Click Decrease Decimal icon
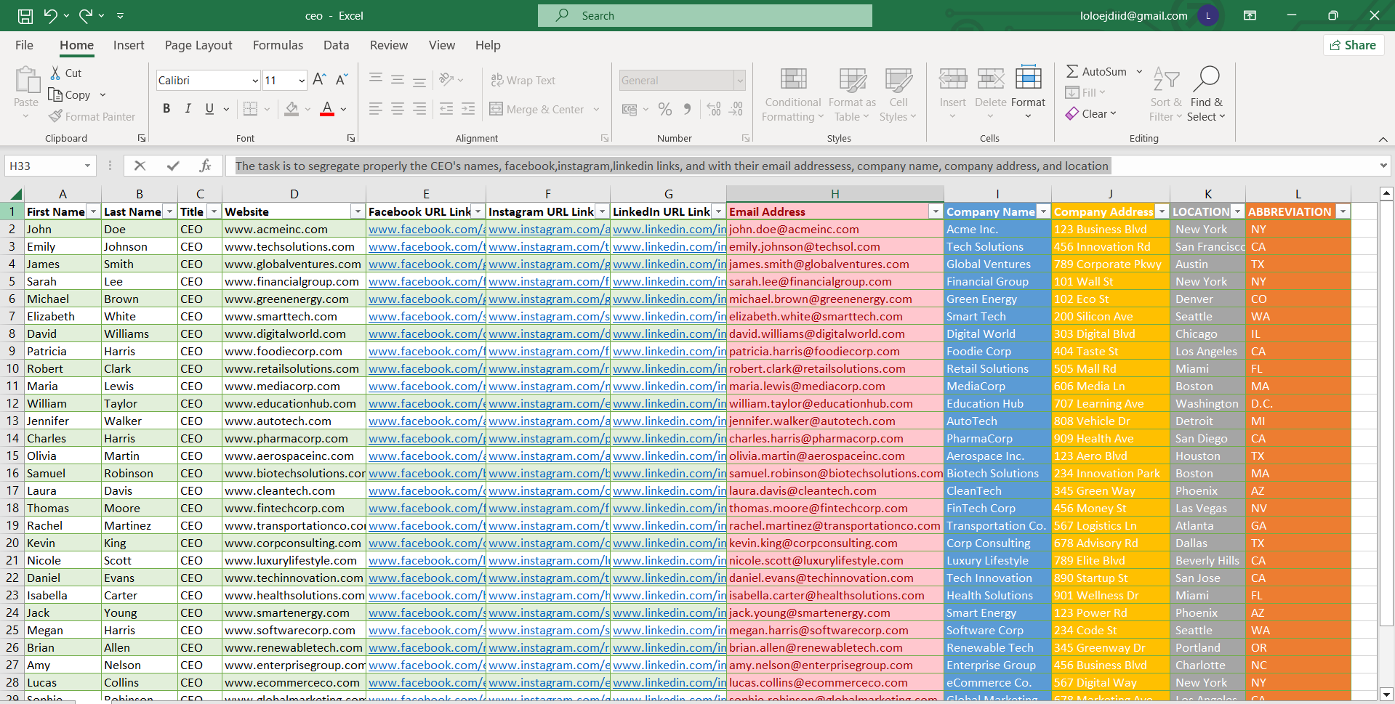Image resolution: width=1395 pixels, height=704 pixels. [x=736, y=110]
